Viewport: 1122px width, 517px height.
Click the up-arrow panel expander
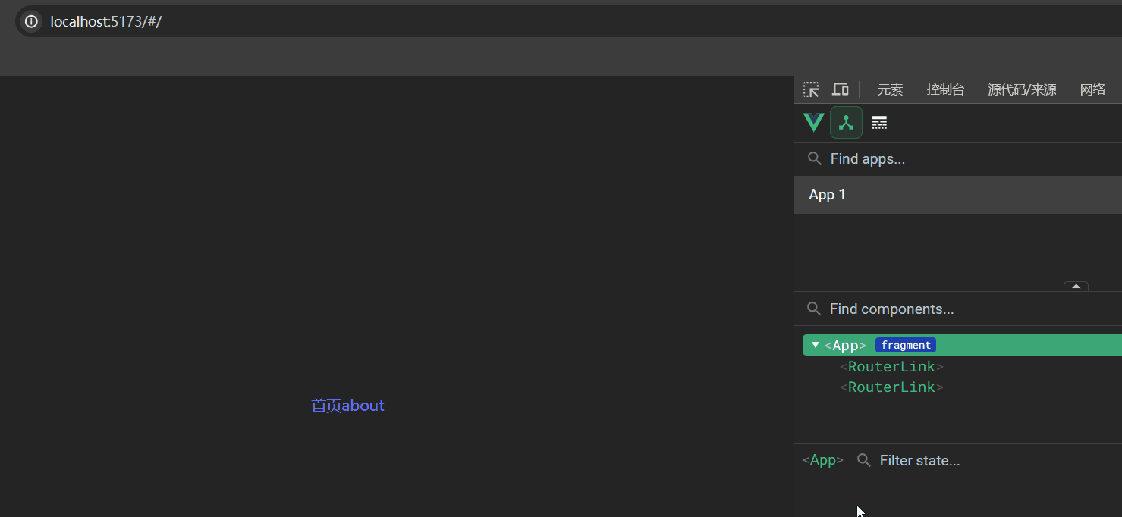click(x=1076, y=287)
